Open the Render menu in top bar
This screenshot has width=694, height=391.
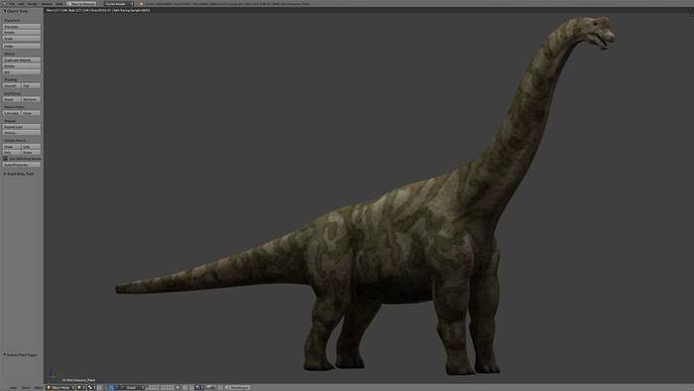tap(33, 4)
